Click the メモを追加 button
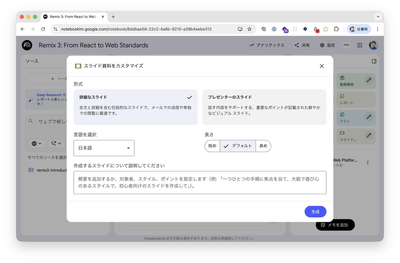Screen dimensions: 400x263 (335, 225)
